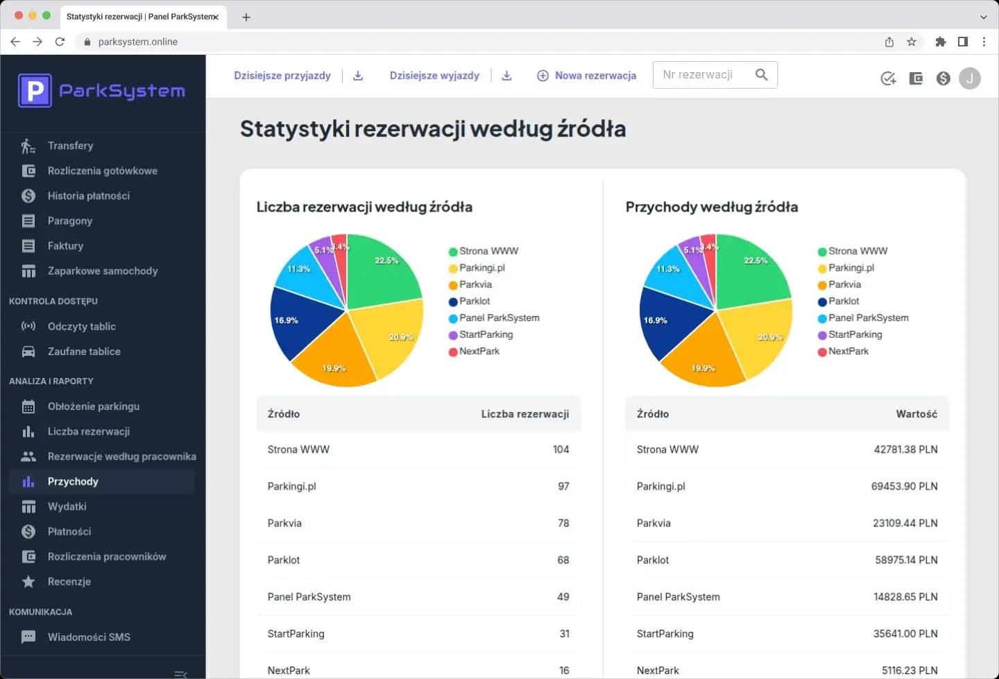Open Paragony menu item
Viewport: 999px width, 679px height.
(x=102, y=221)
